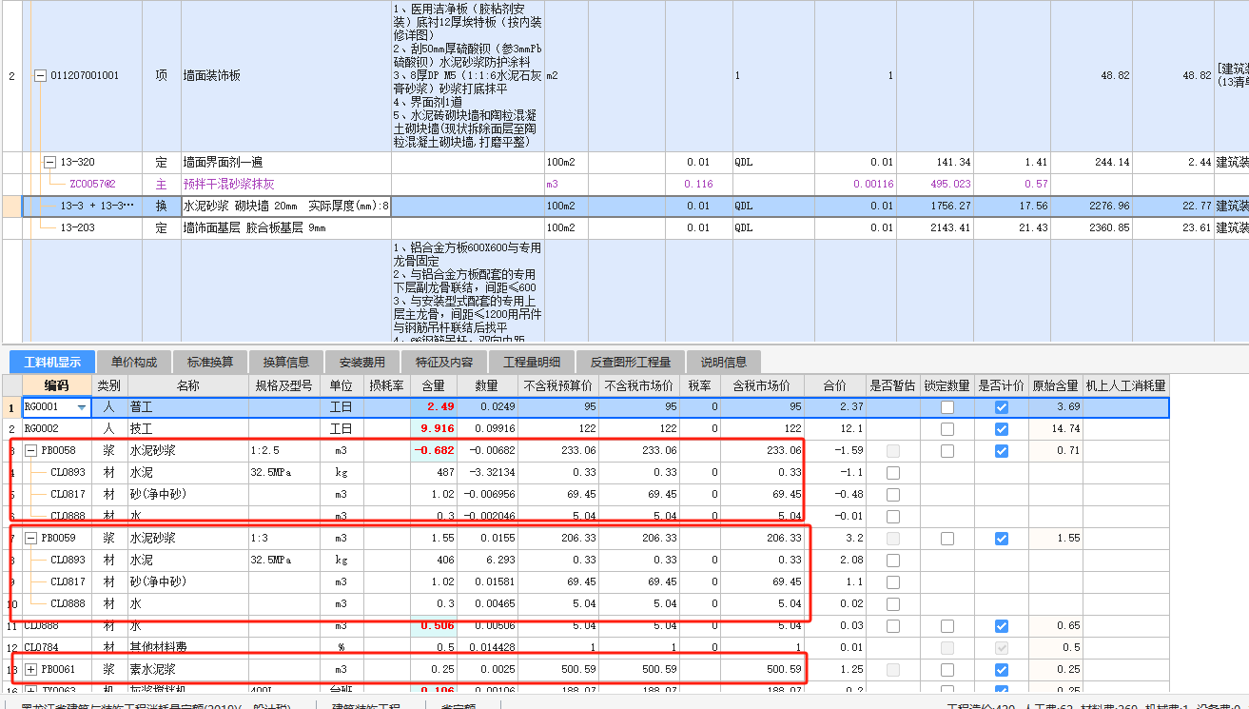1249x709 pixels.
Task: Uncheck 是否计价 for PB0058 水泥砂浆
Action: pos(1001,451)
